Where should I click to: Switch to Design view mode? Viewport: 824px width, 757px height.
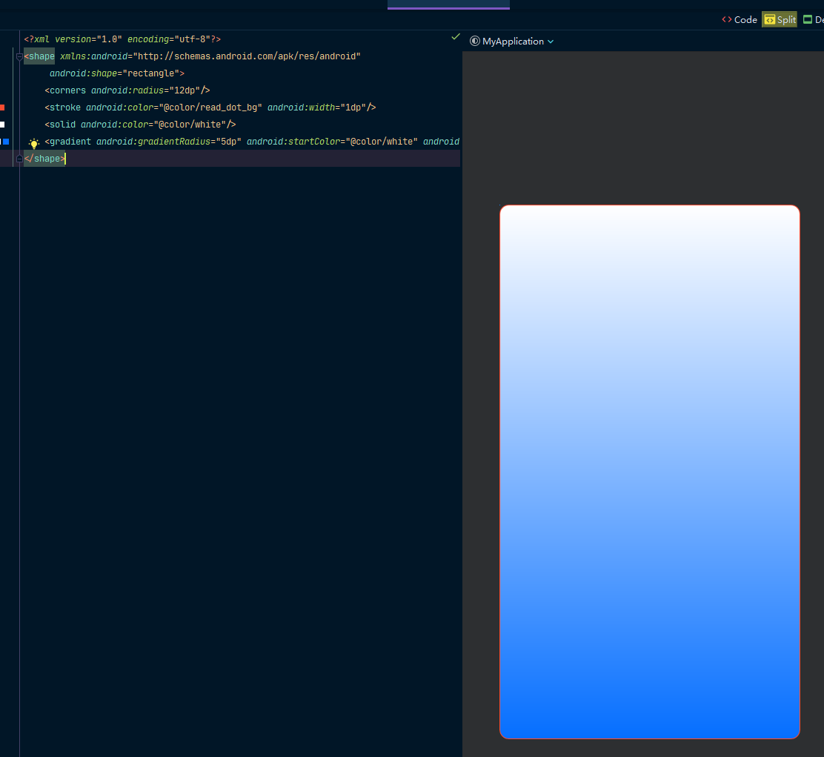[814, 20]
